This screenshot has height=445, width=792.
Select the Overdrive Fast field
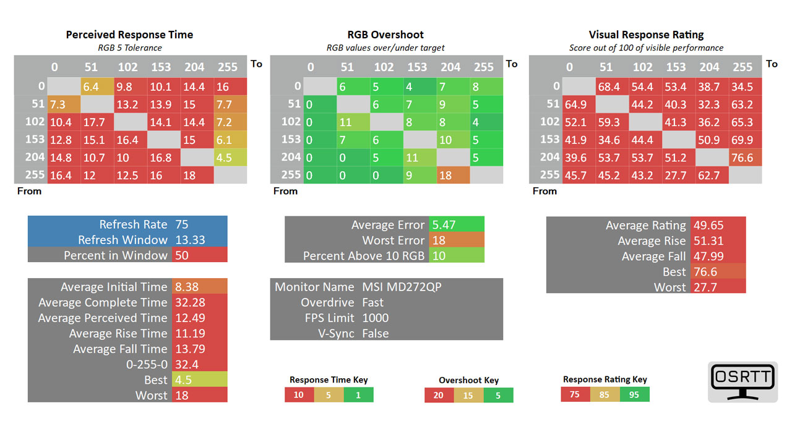(387, 302)
